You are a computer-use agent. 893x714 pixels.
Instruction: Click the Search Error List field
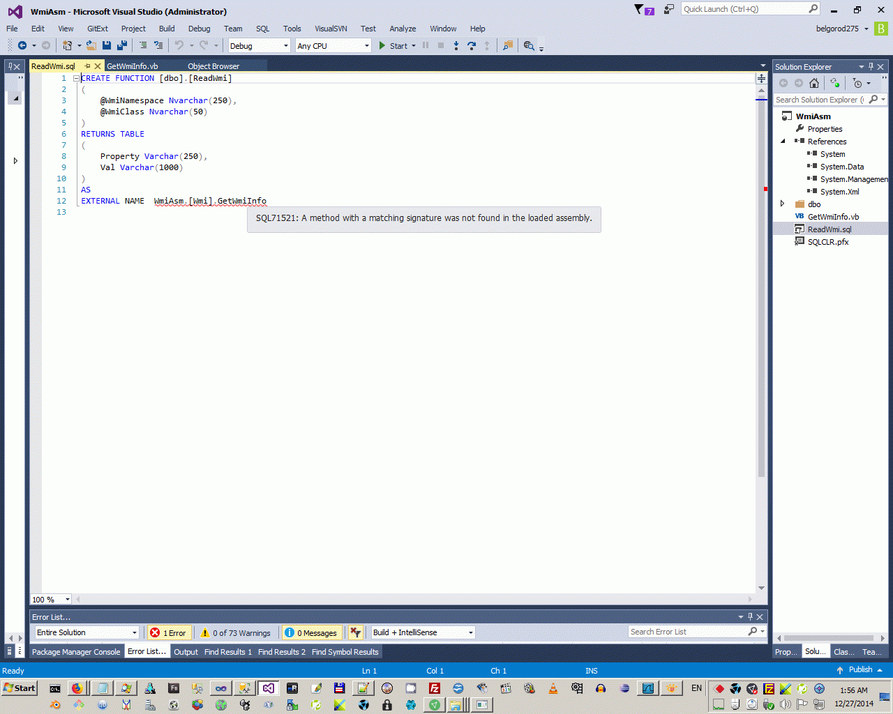click(688, 632)
